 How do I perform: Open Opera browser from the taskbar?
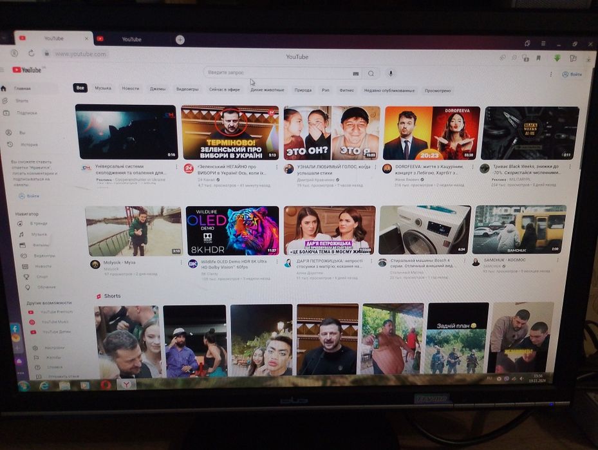[x=106, y=385]
